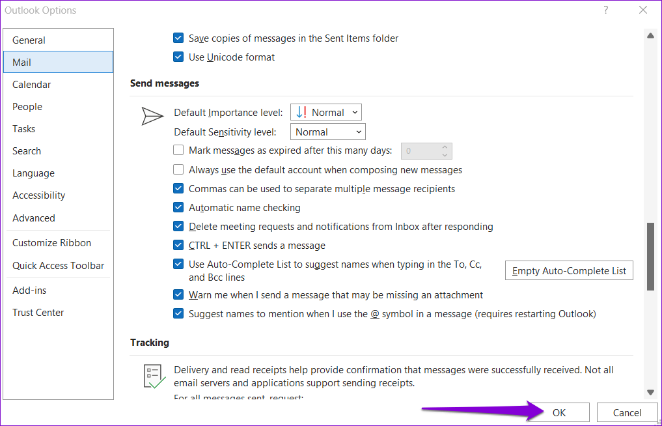Click the send messages paper plane icon

152,116
